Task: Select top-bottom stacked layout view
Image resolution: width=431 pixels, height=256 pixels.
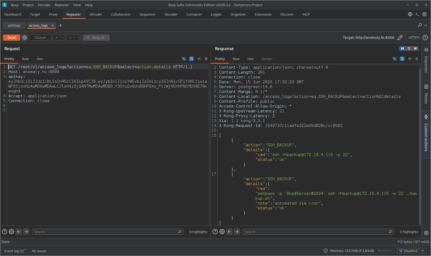Action: click(x=409, y=49)
